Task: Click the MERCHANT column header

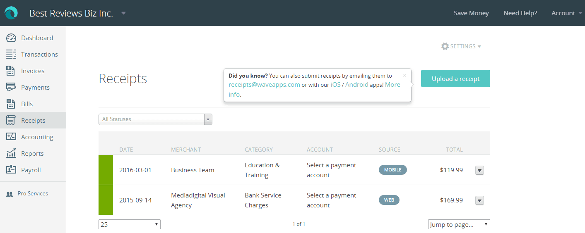Action: (186, 150)
